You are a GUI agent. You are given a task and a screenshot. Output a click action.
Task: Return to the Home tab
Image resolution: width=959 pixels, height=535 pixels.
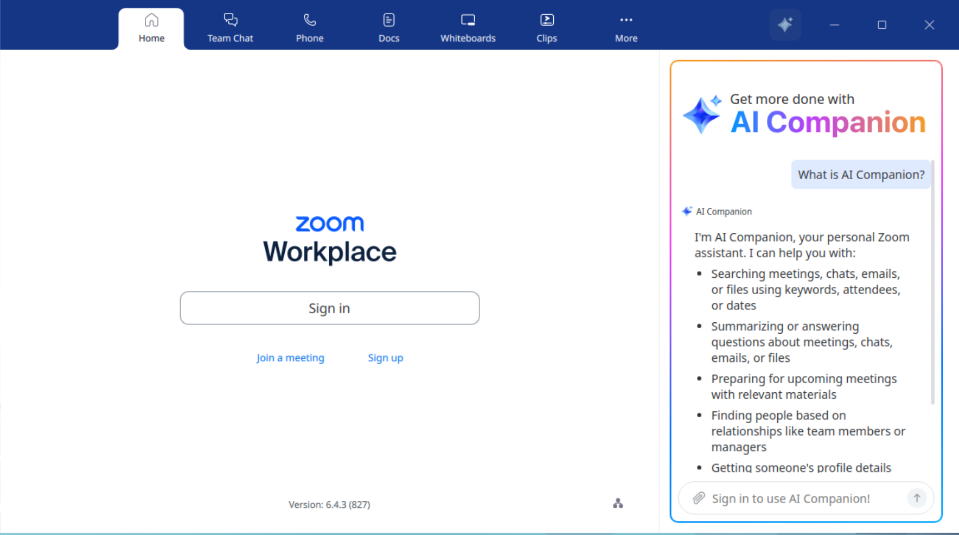(x=151, y=27)
